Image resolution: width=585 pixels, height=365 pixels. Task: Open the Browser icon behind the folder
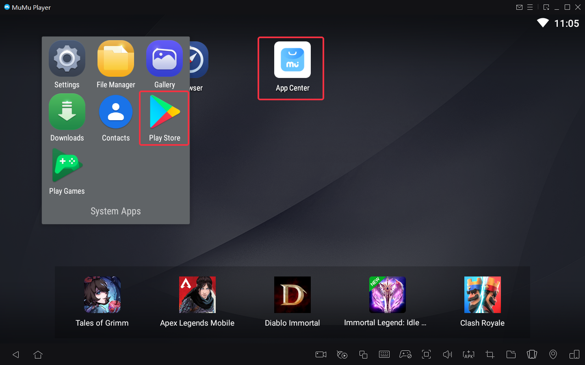point(199,60)
